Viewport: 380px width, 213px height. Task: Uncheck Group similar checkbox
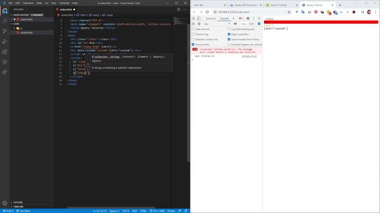pyautogui.click(x=193, y=44)
